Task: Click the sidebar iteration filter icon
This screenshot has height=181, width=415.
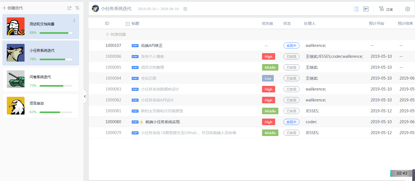Action: [77, 8]
